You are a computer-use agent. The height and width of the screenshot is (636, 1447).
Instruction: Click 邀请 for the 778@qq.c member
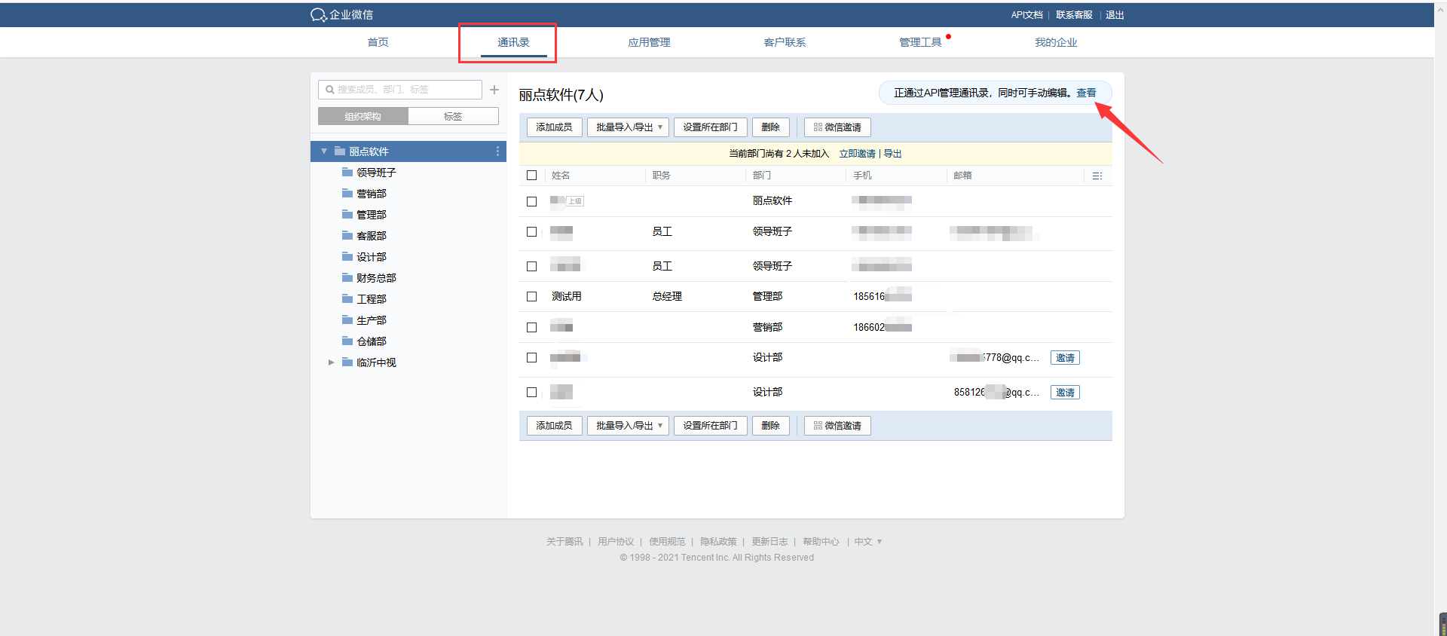1065,358
